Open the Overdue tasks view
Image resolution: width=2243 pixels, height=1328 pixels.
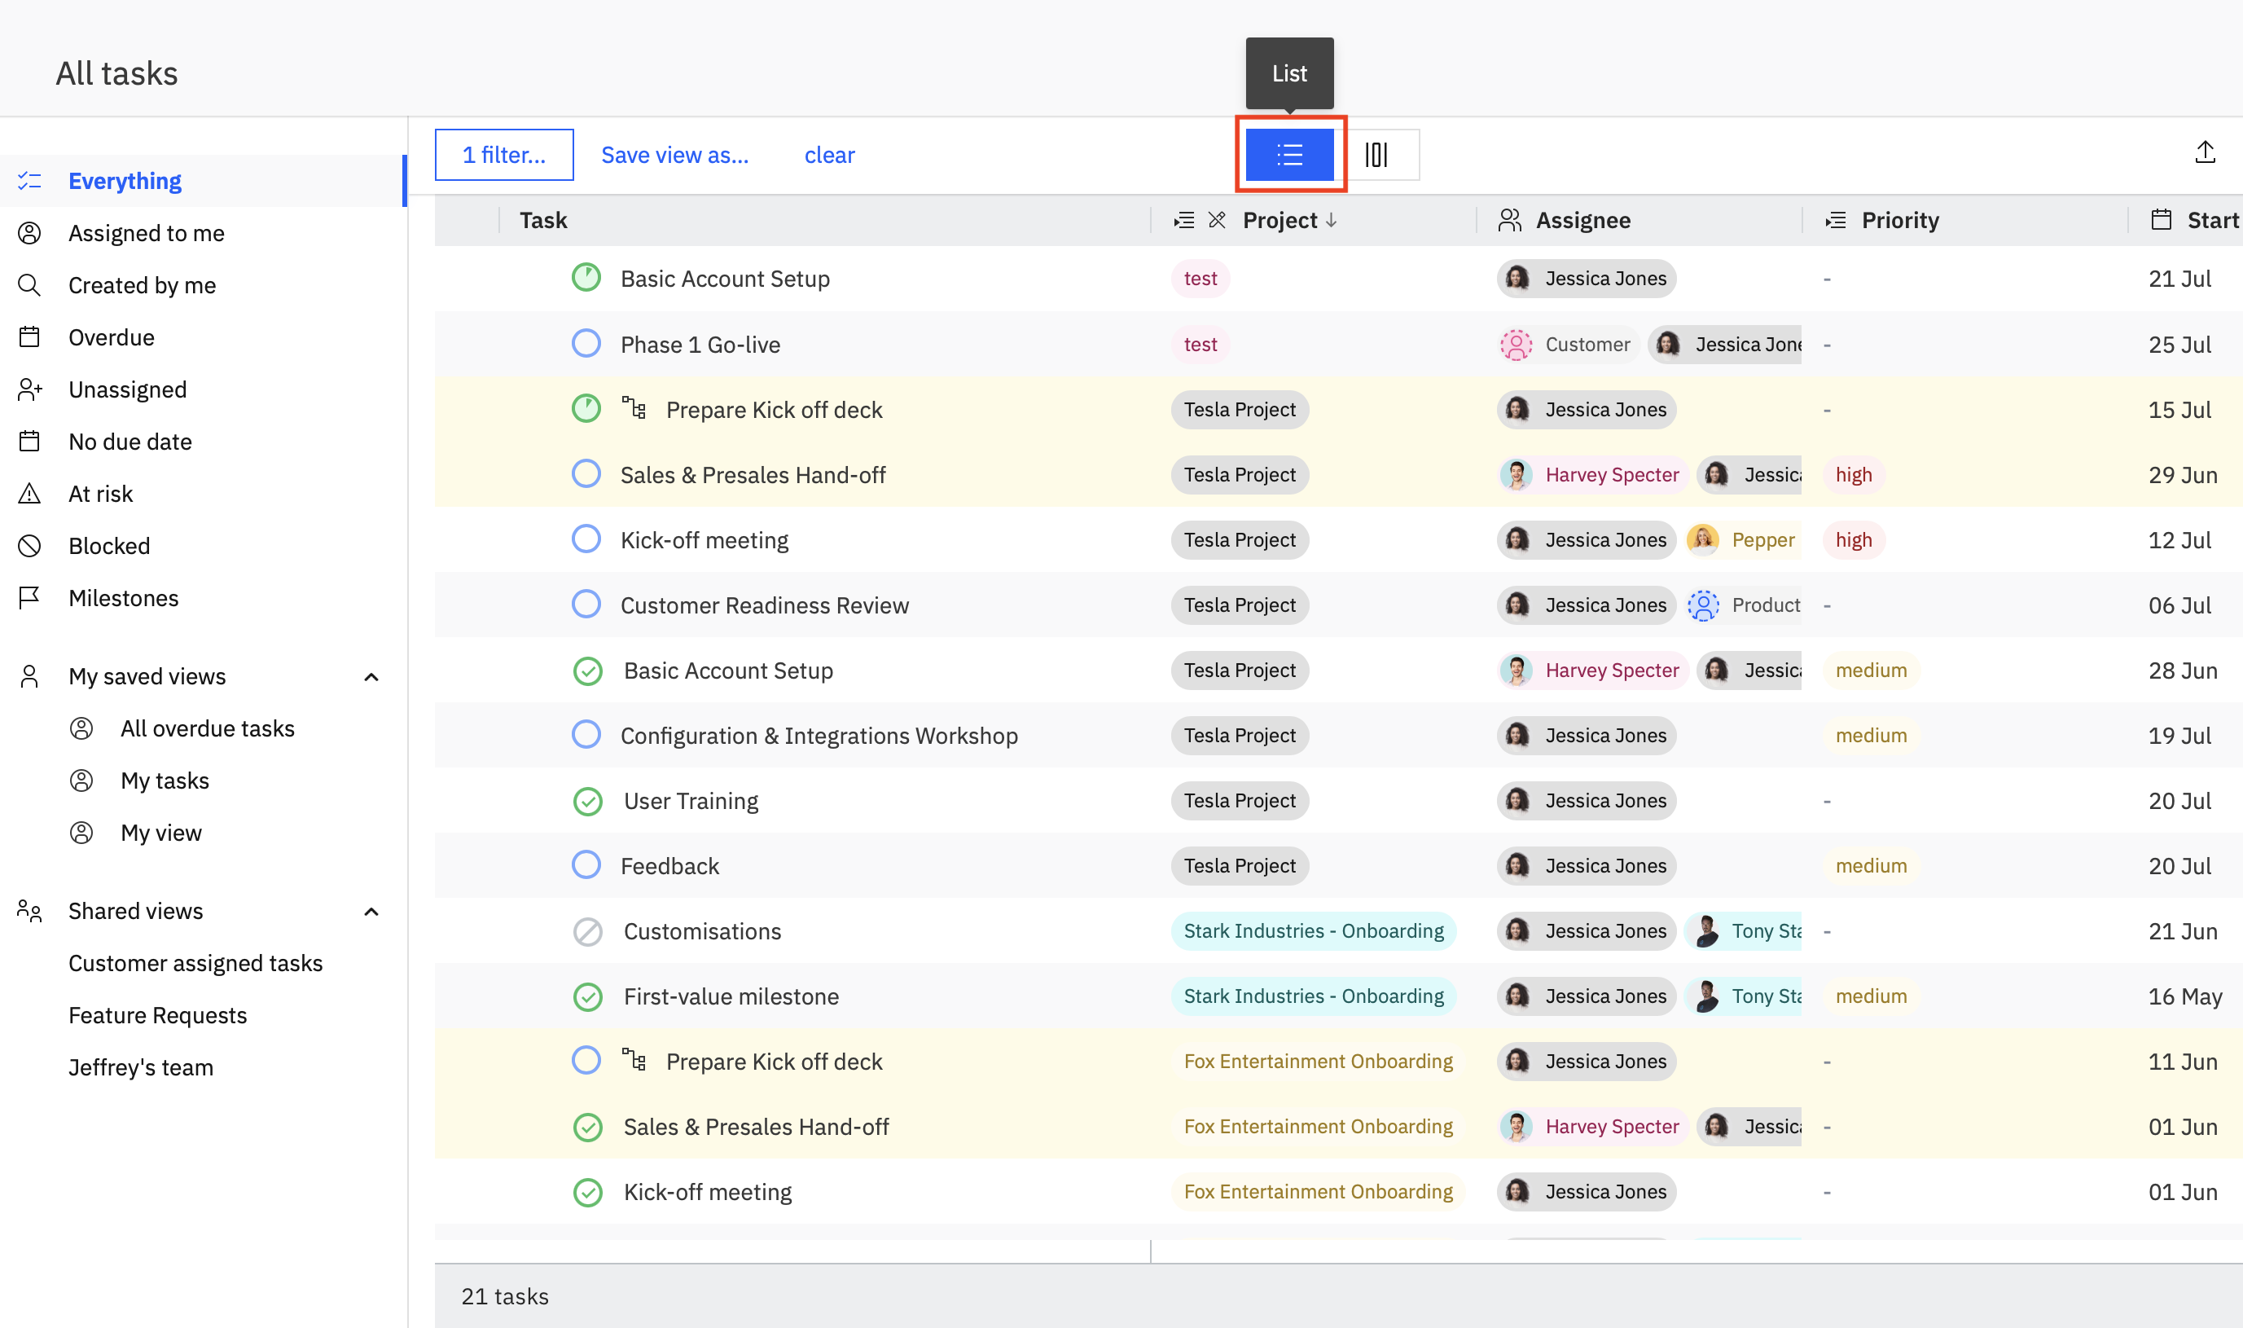click(202, 337)
